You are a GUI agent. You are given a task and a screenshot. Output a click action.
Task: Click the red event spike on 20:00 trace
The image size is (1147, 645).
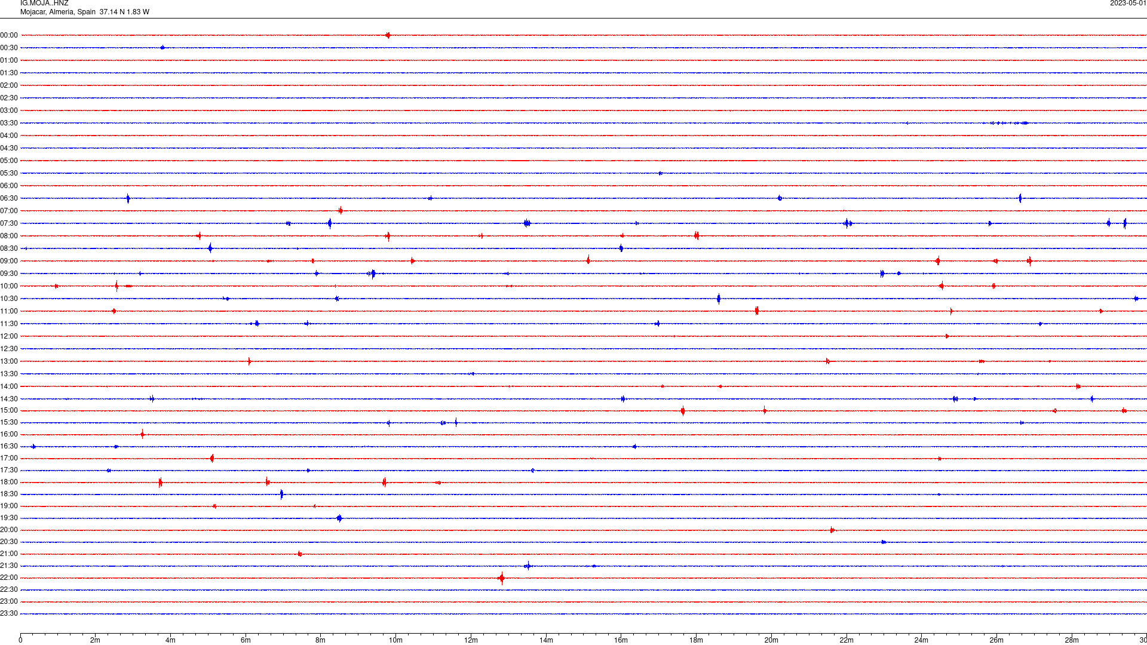pos(832,530)
